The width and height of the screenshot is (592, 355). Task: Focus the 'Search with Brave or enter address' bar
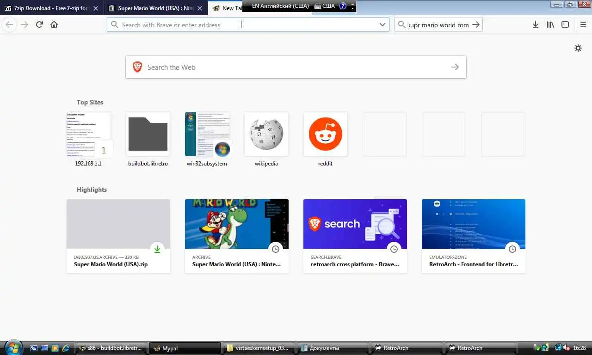point(248,24)
